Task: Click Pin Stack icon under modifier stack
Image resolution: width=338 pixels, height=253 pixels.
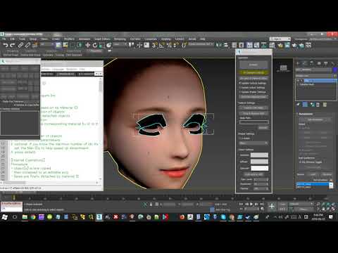Action: point(298,105)
